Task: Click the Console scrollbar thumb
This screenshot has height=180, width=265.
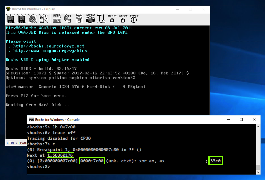Action: coord(258,167)
